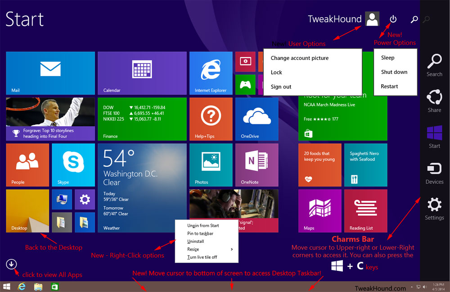
Task: Open the Settings charm
Action: (x=435, y=209)
